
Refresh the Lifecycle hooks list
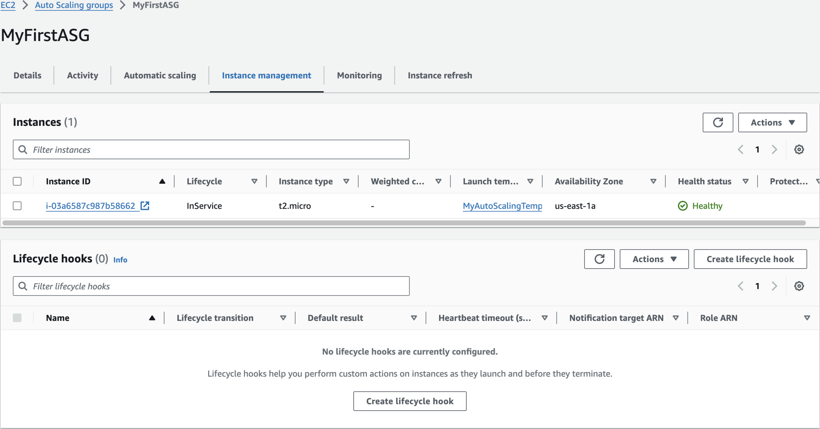(x=599, y=259)
